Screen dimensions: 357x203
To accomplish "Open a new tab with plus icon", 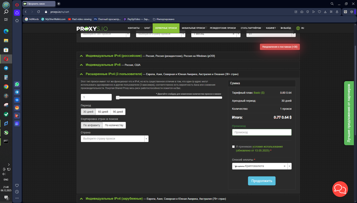I will tap(59, 4).
